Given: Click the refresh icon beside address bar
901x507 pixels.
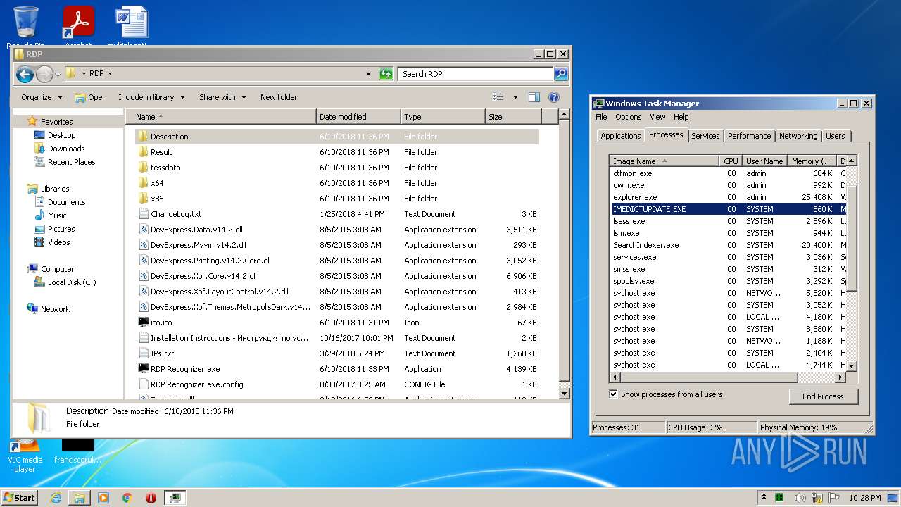Looking at the screenshot, I should tap(386, 74).
